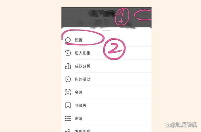
Task: Click the 名片 nametag scan icon
Action: (68, 92)
